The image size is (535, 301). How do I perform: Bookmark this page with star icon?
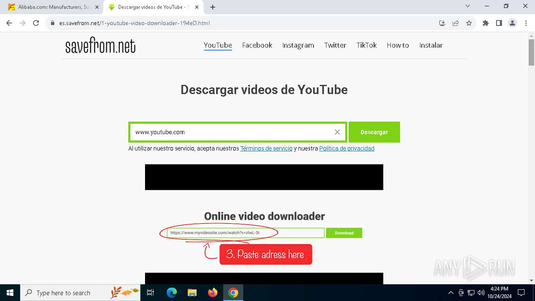coord(469,23)
